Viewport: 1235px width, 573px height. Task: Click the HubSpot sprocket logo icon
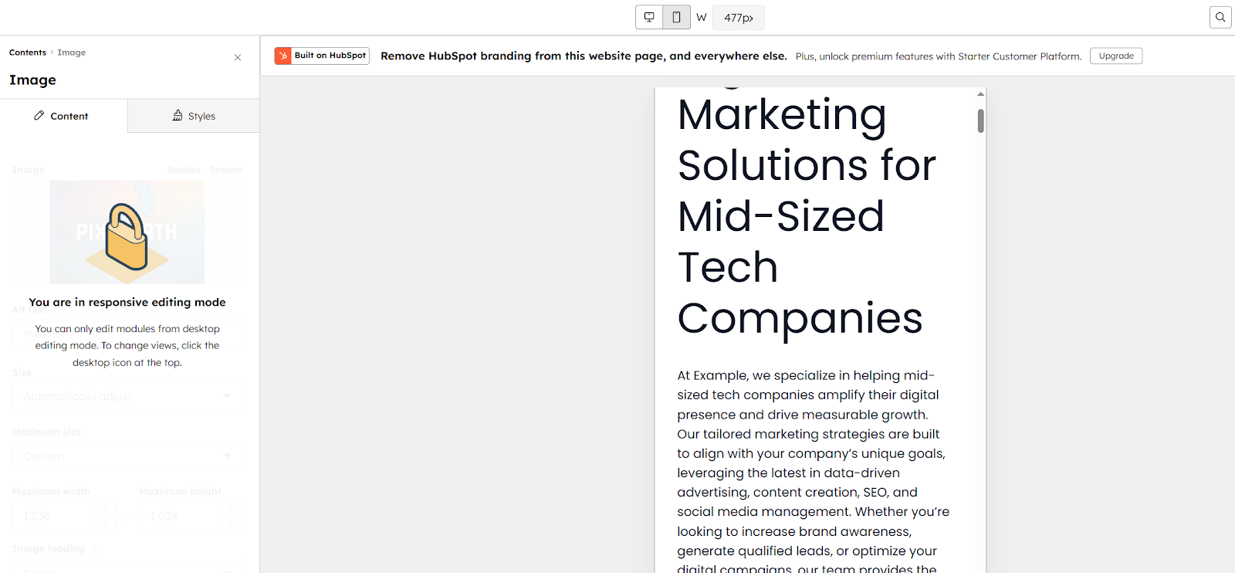coord(283,56)
